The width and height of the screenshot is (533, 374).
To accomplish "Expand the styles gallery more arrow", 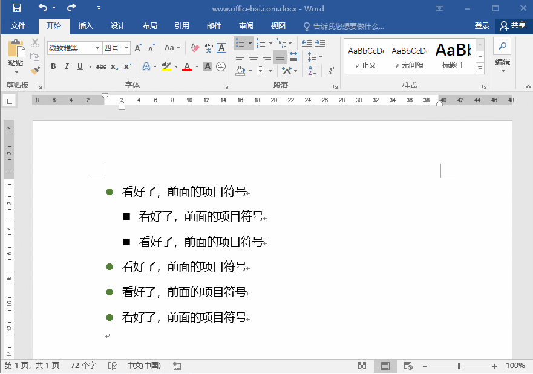I will coord(480,68).
